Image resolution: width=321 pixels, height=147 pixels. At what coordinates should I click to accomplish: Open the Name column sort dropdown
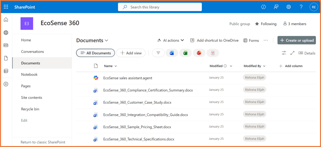(x=116, y=66)
